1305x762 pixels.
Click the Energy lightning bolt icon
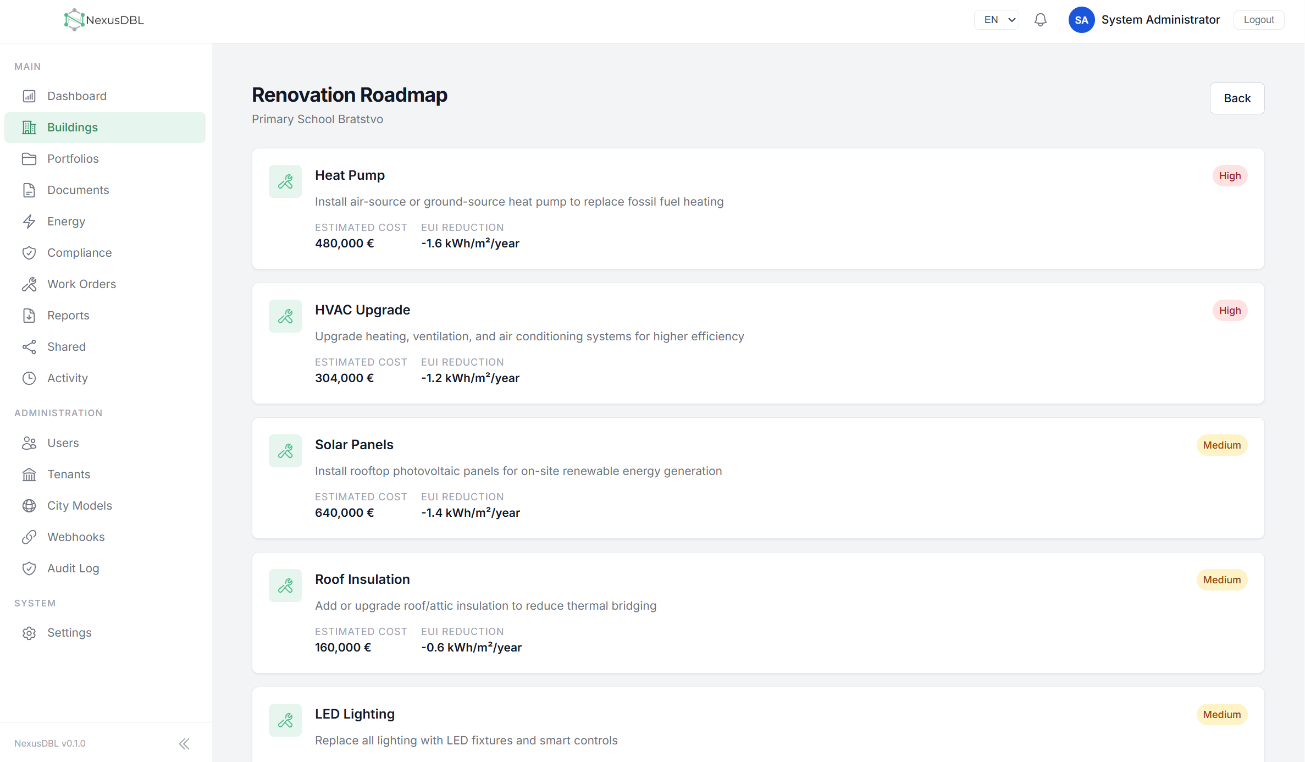coord(29,222)
